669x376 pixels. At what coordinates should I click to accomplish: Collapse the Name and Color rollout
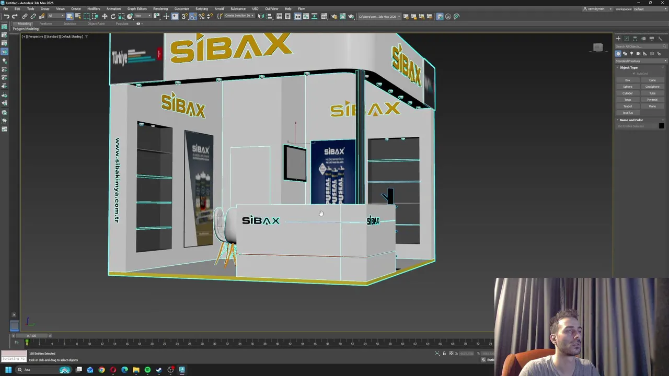coord(631,120)
